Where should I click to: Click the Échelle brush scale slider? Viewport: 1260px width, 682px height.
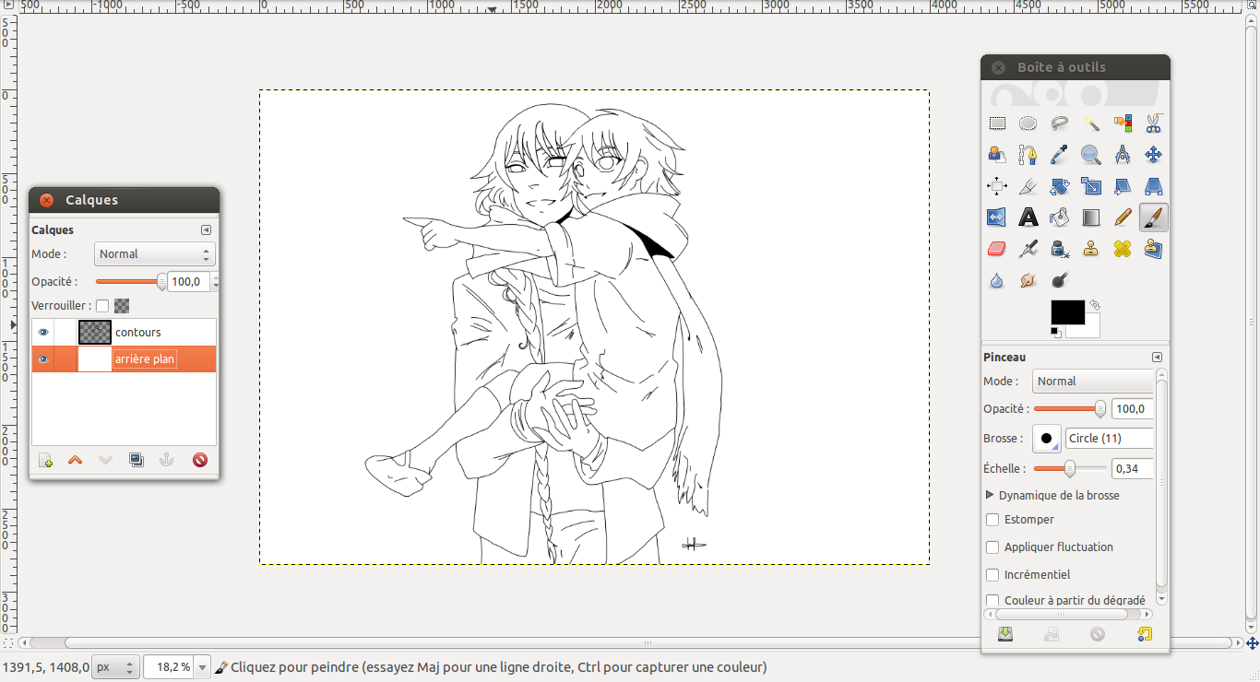pyautogui.click(x=1069, y=469)
